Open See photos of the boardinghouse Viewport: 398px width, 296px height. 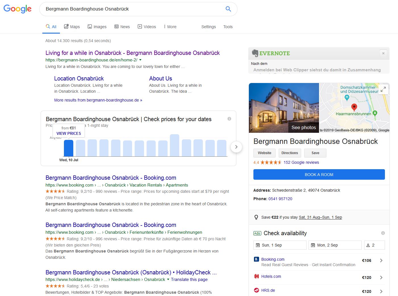[x=303, y=127]
